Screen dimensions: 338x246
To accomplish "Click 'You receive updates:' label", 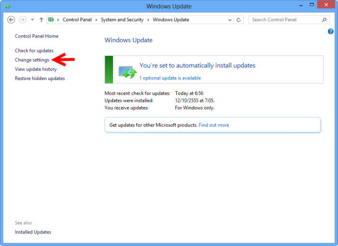I will click(127, 108).
